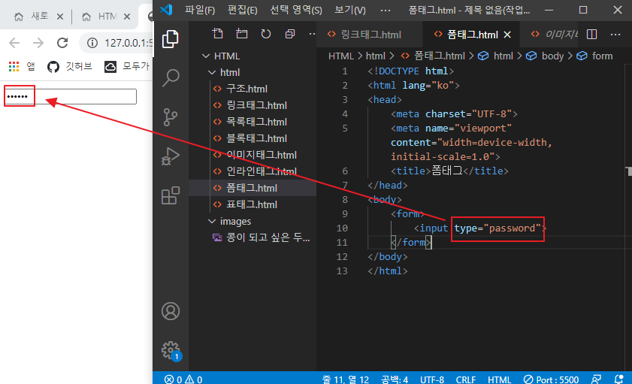
Task: Split the editor to the right
Action: point(591,35)
